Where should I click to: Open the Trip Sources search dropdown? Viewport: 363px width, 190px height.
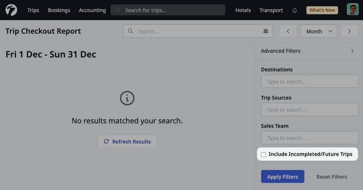(x=310, y=110)
